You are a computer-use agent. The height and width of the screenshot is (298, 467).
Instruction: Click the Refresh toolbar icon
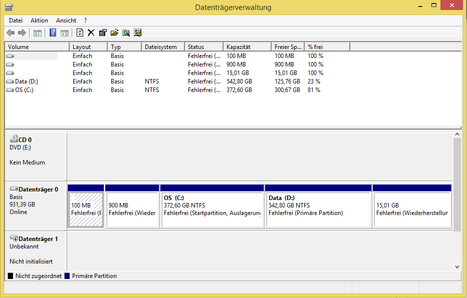point(80,32)
